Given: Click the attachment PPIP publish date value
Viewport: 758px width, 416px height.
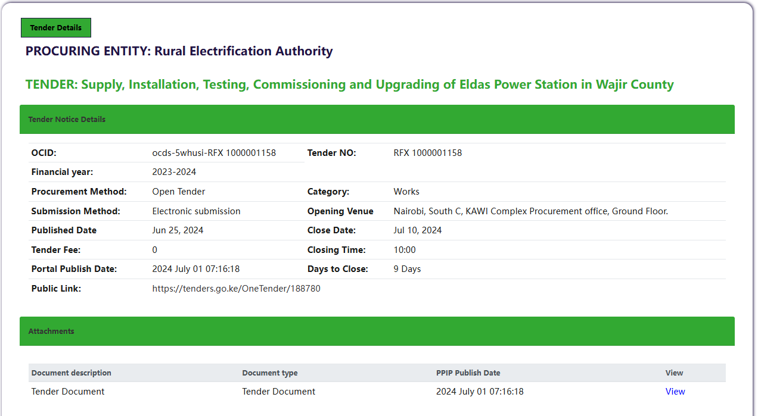Looking at the screenshot, I should pos(480,392).
